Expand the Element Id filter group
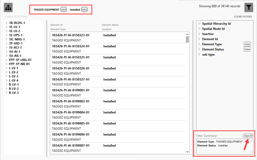 [199, 39]
